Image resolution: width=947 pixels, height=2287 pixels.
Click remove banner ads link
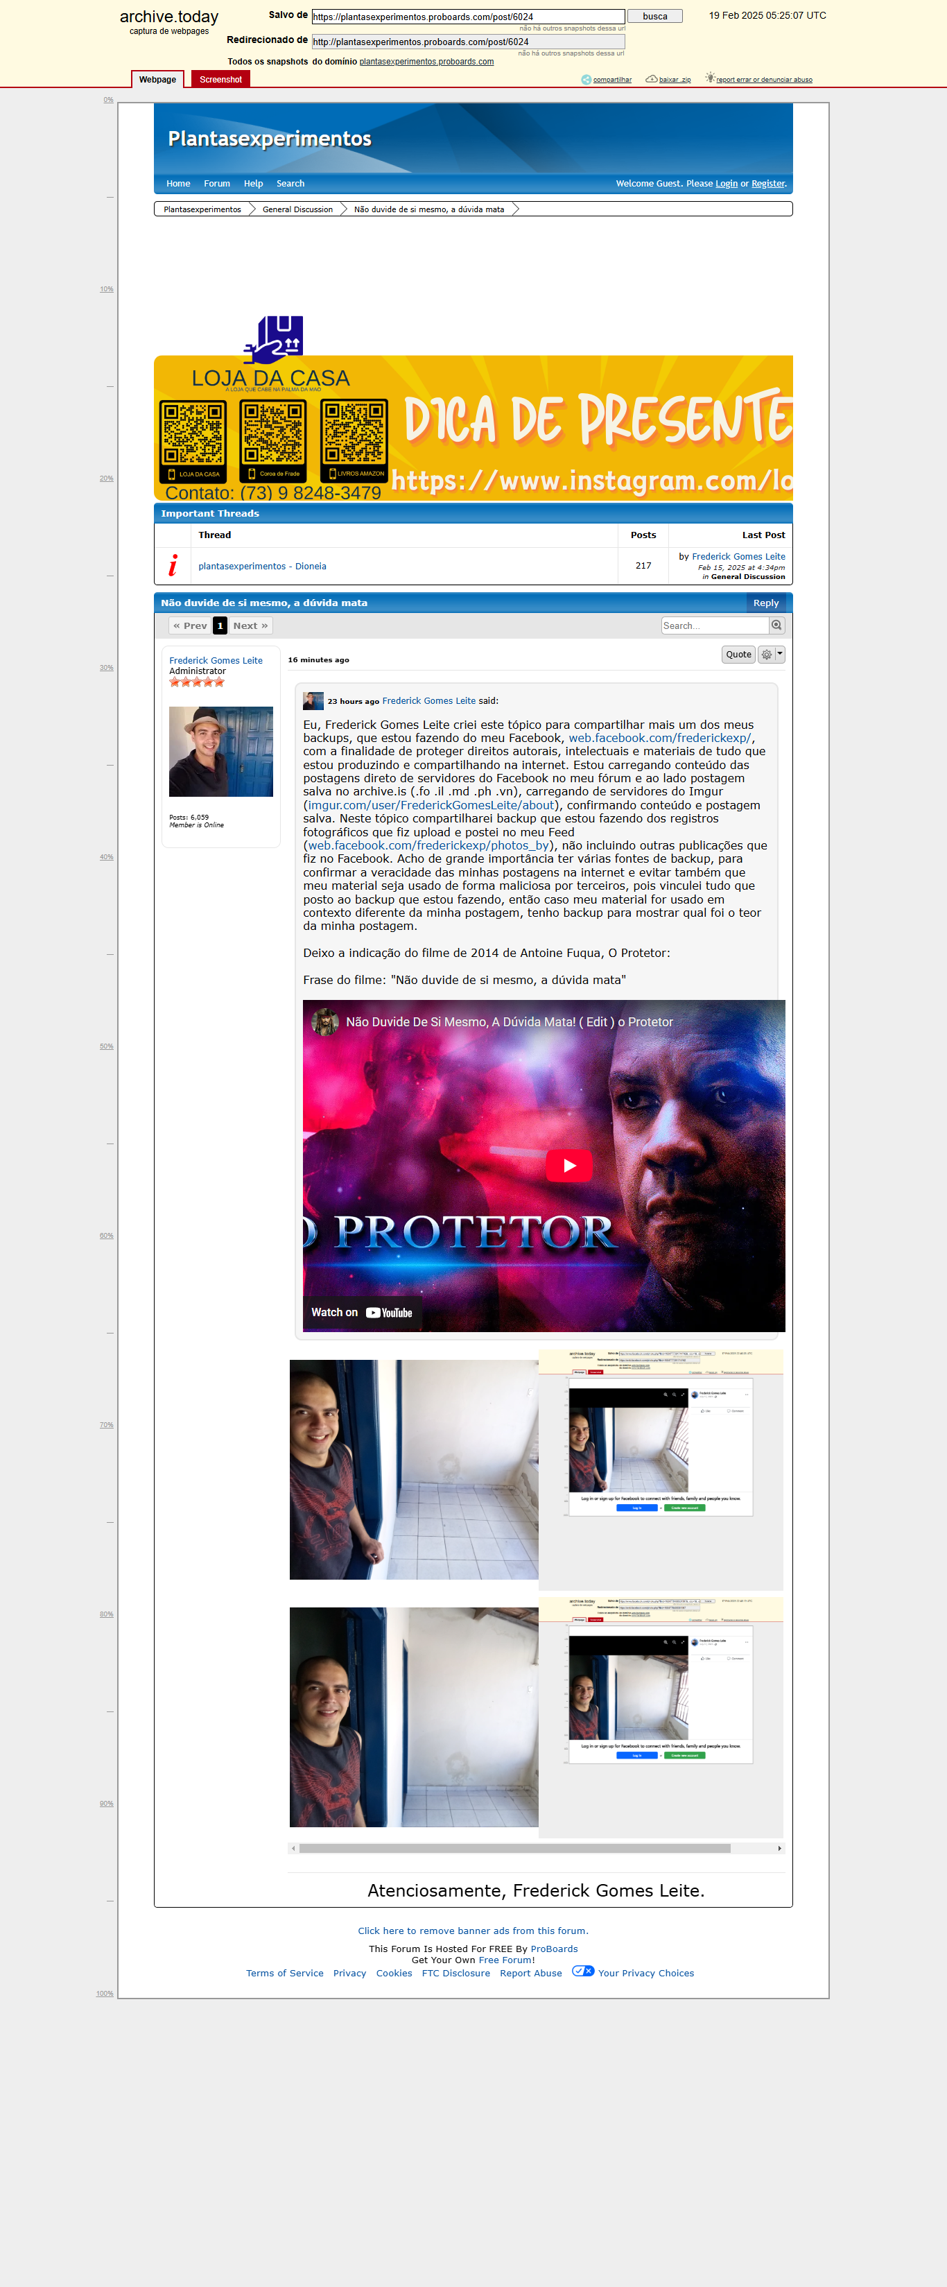[x=473, y=1930]
